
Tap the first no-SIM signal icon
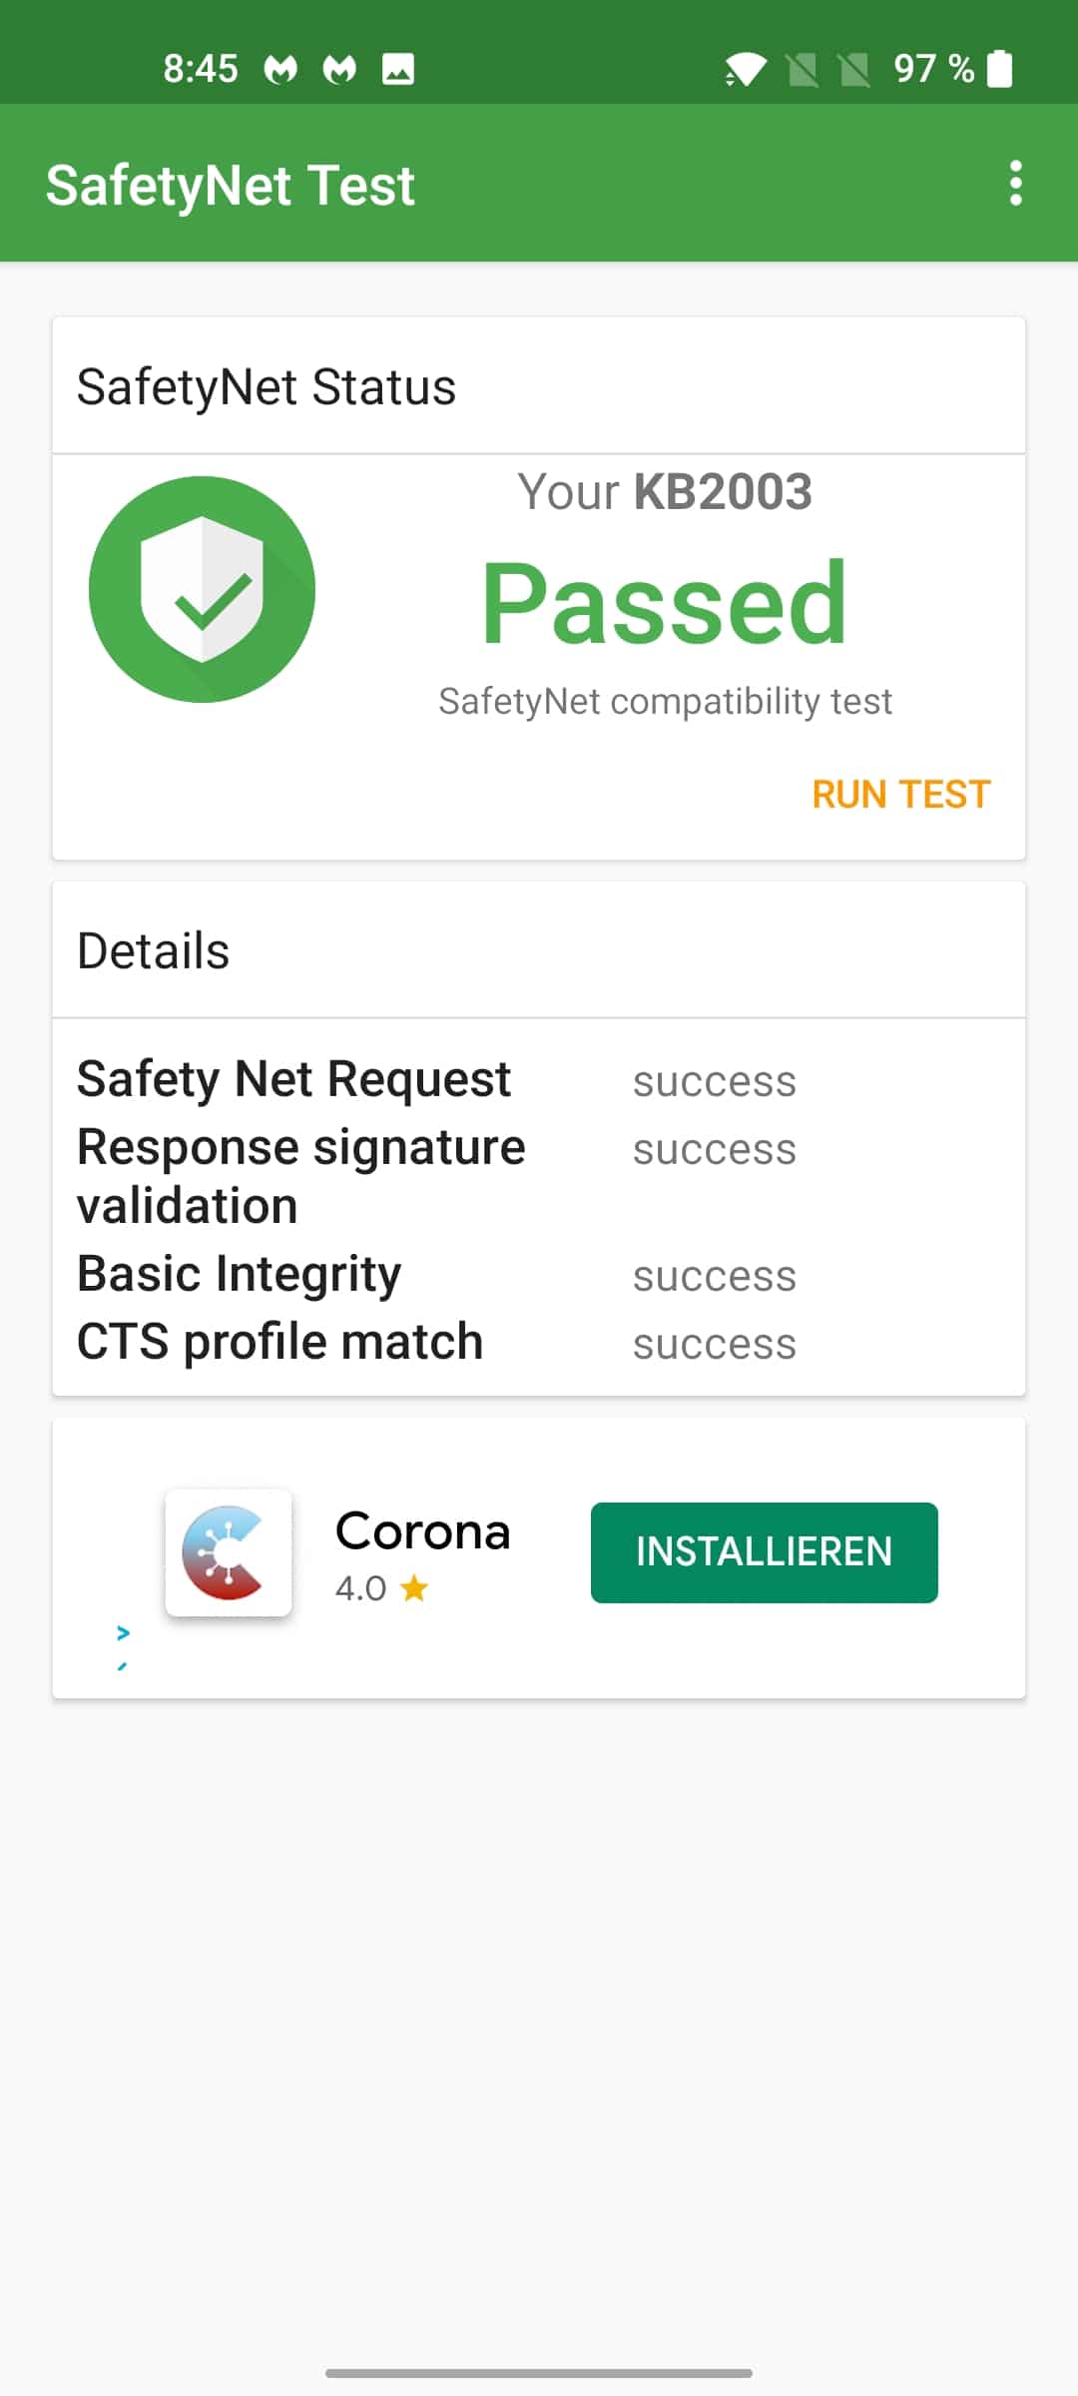pyautogui.click(x=802, y=69)
